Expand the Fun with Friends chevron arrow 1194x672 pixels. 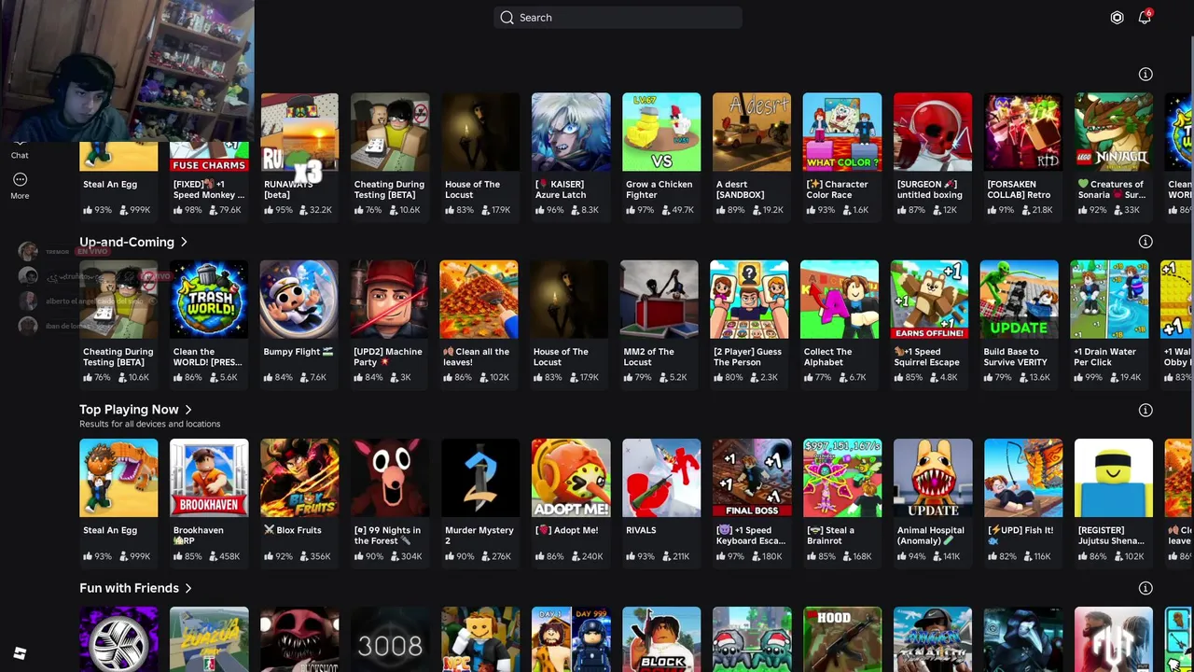[187, 588]
